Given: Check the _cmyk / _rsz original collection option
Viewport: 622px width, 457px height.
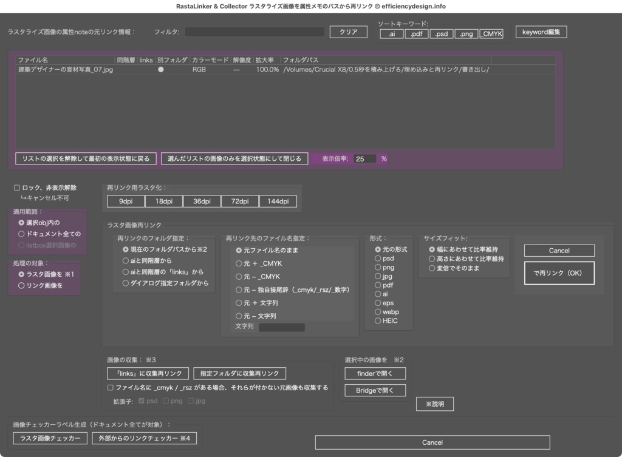Looking at the screenshot, I should click(x=110, y=387).
